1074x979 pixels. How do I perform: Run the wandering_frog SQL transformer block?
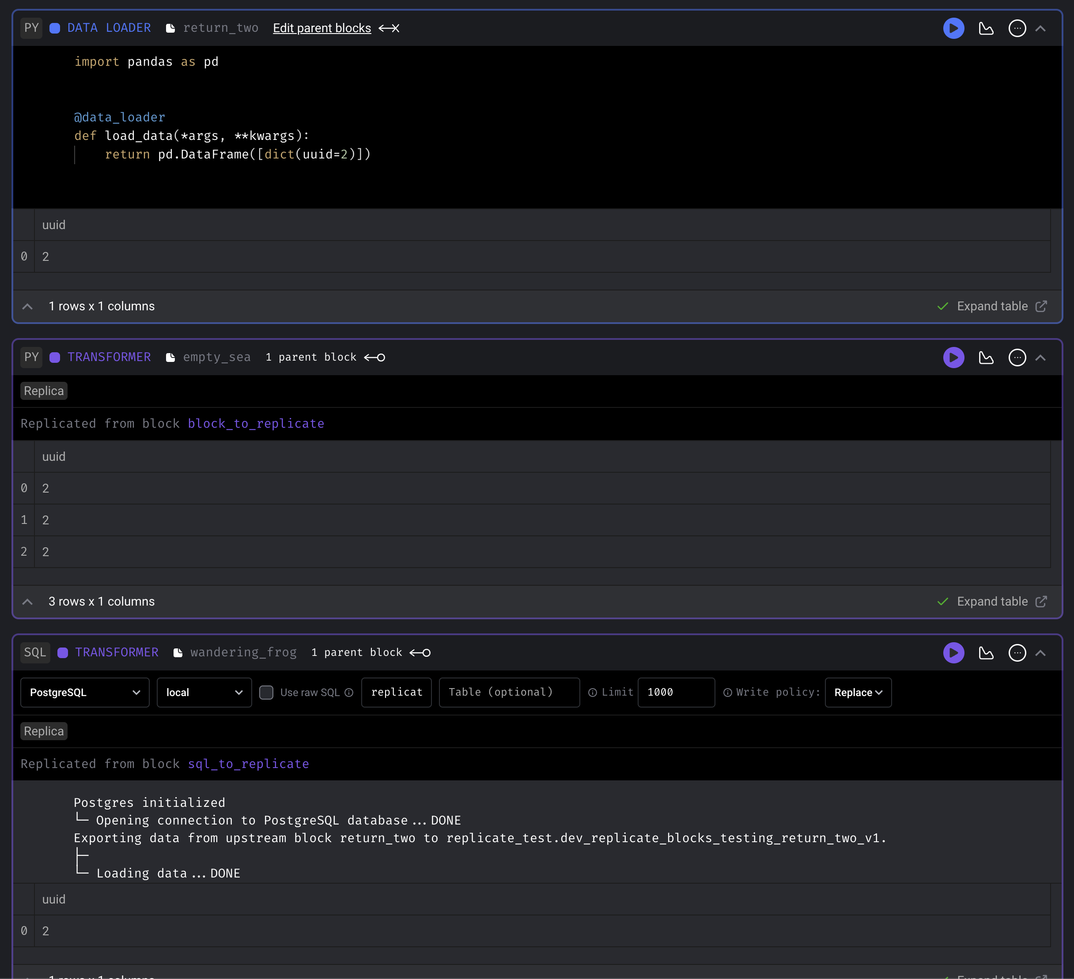953,653
